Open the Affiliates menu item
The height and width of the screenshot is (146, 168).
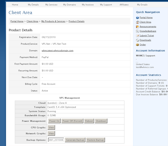point(124,5)
